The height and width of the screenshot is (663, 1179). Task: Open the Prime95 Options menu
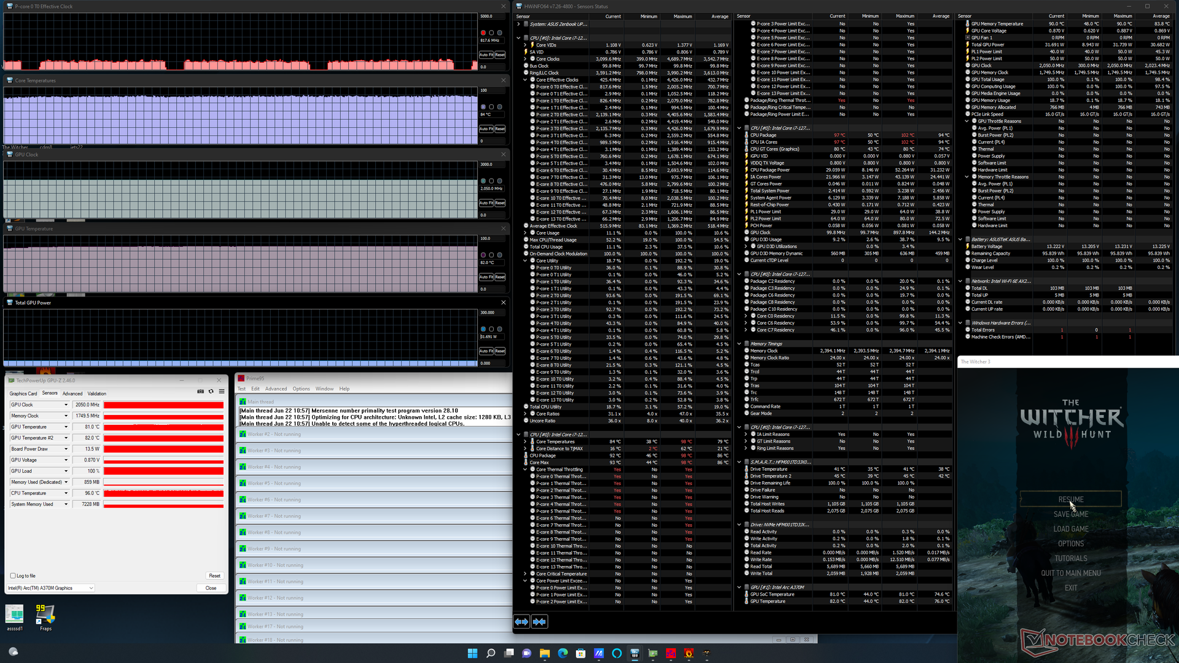tap(301, 389)
